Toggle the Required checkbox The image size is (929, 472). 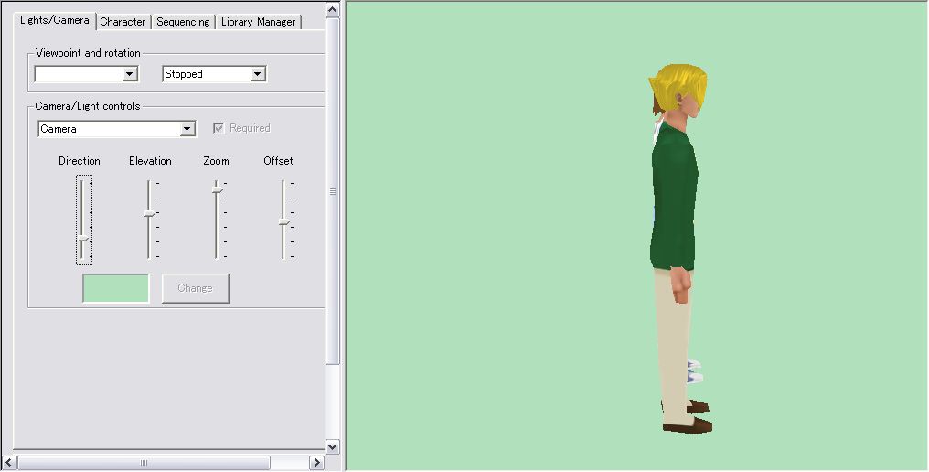pos(219,128)
